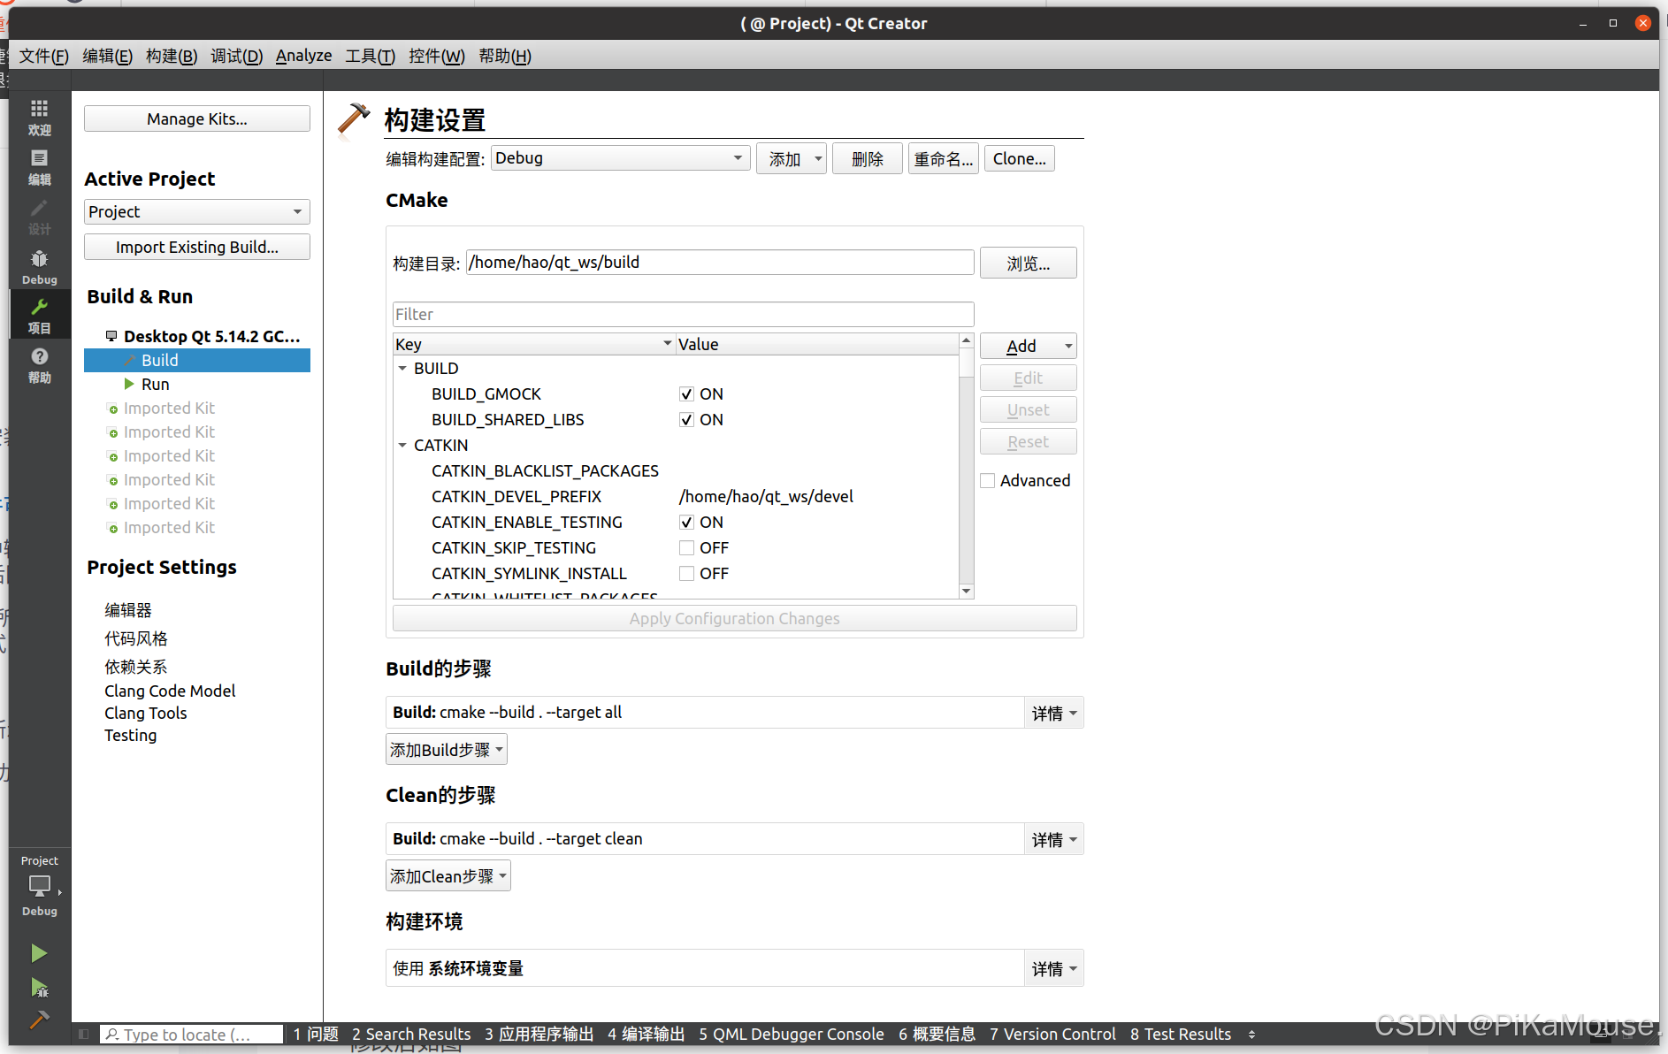The width and height of the screenshot is (1668, 1054).
Task: Select the Build item under Desktop kit
Action: [197, 360]
